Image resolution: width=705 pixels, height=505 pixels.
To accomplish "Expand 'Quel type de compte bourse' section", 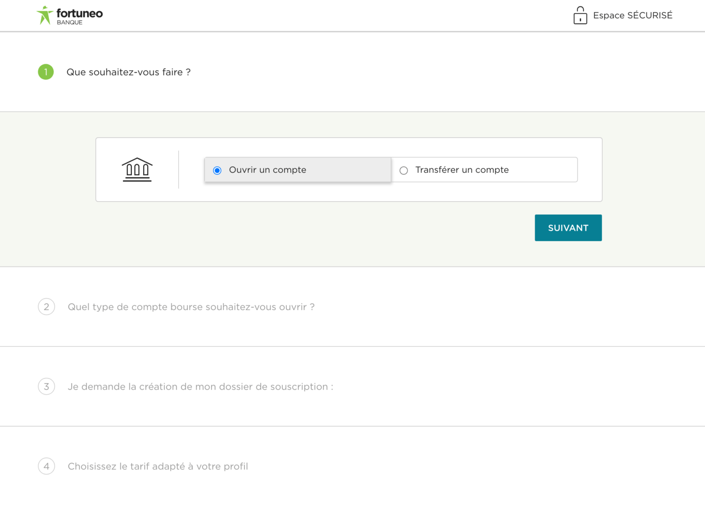I will point(191,307).
